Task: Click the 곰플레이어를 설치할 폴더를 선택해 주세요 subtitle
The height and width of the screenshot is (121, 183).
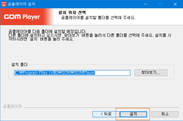Action: pos(98,18)
